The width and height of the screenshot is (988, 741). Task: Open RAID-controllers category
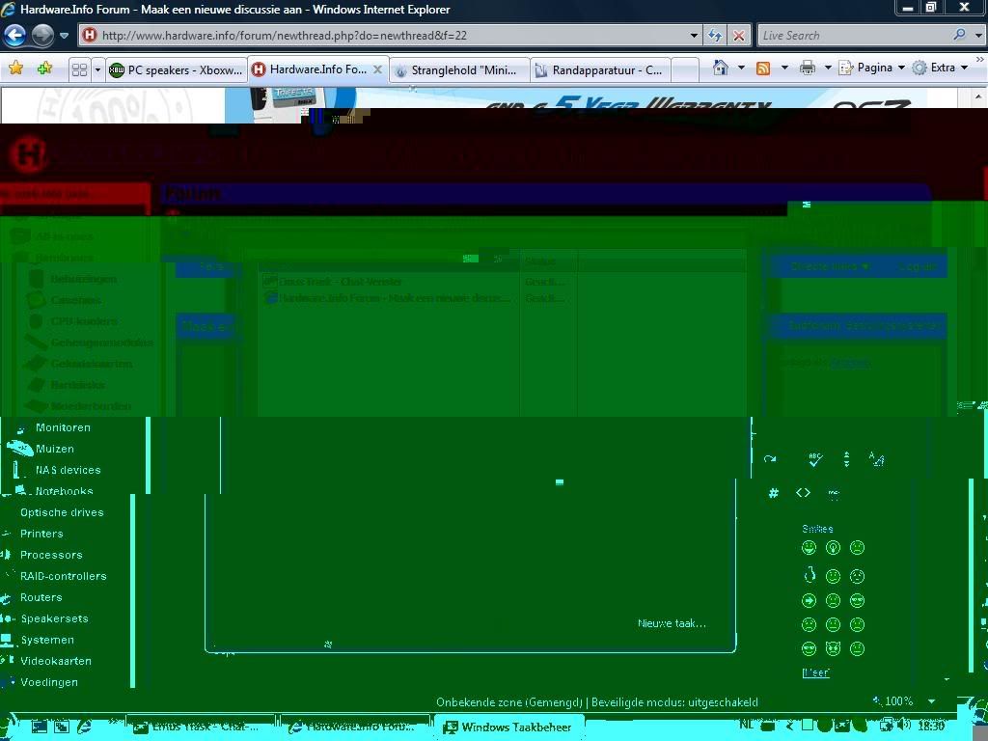63,577
